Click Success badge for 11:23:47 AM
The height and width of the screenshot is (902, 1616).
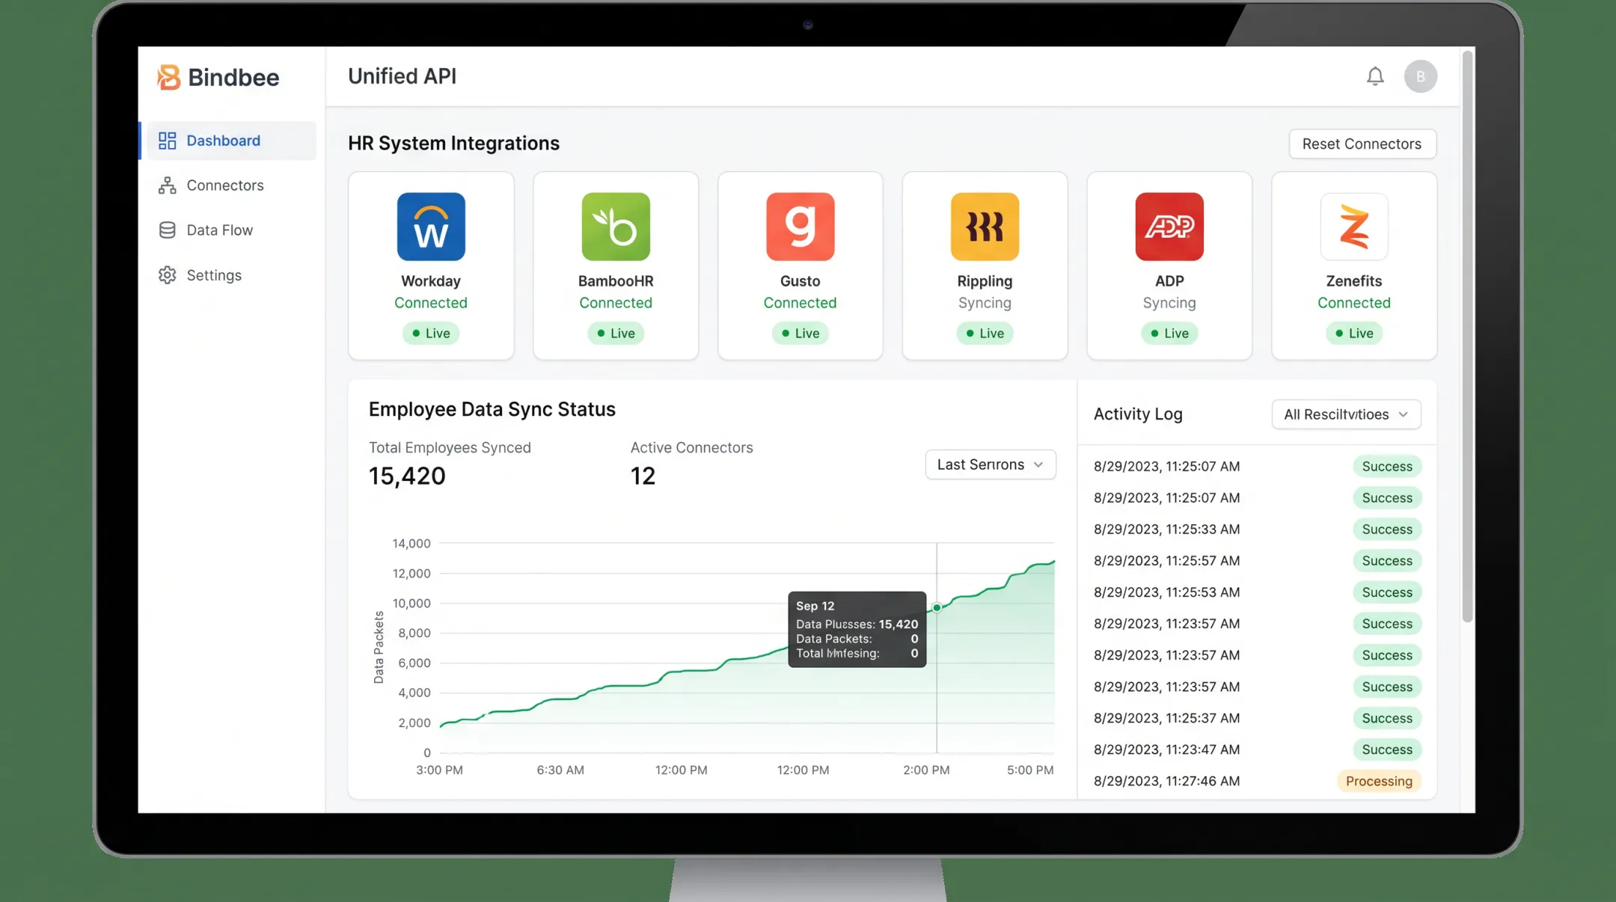1387,749
